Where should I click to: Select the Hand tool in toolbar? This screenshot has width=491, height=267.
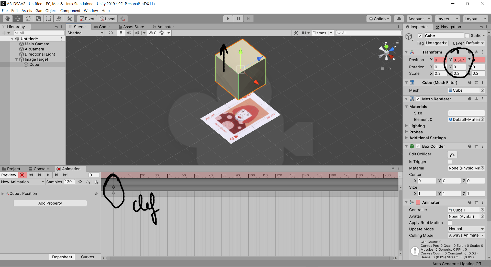coord(8,19)
